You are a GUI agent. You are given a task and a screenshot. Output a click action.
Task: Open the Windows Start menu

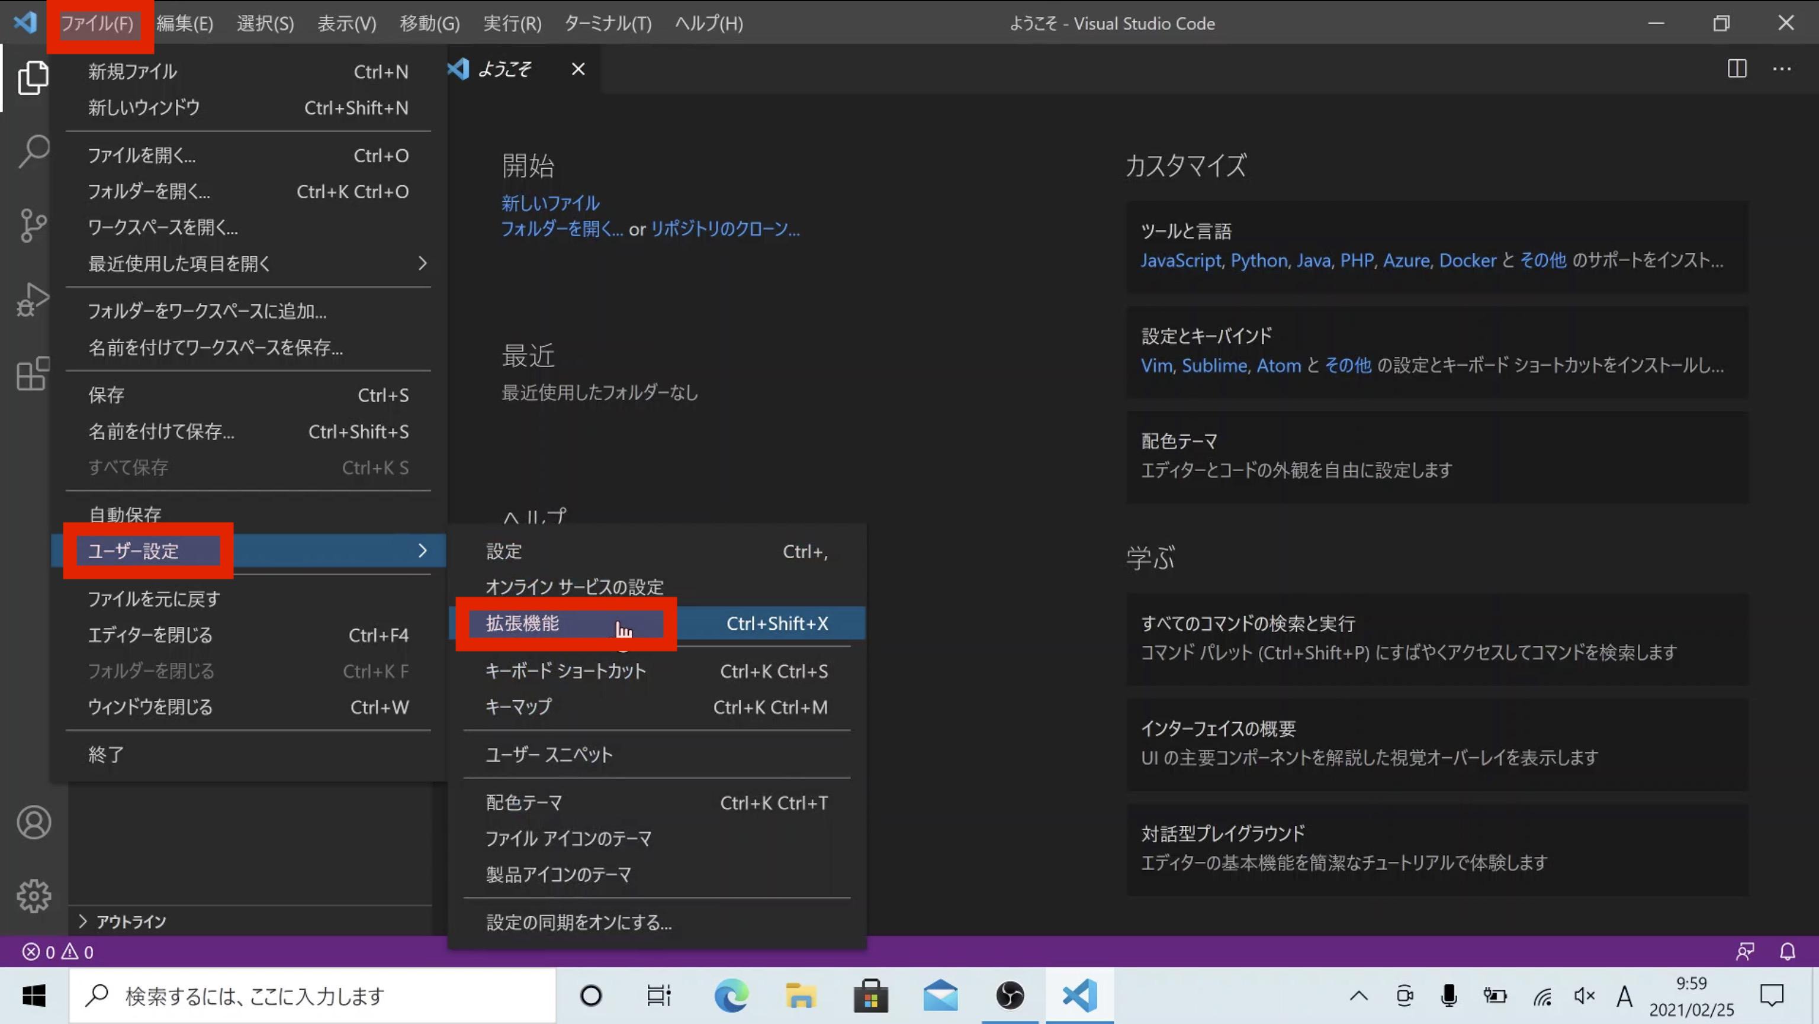click(x=33, y=996)
